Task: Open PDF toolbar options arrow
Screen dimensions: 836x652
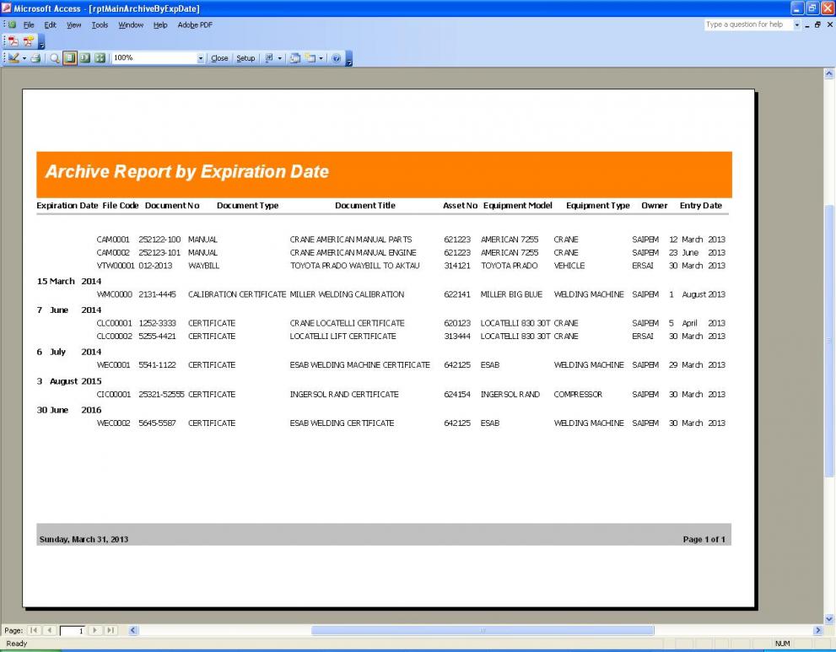Action: pos(41,41)
